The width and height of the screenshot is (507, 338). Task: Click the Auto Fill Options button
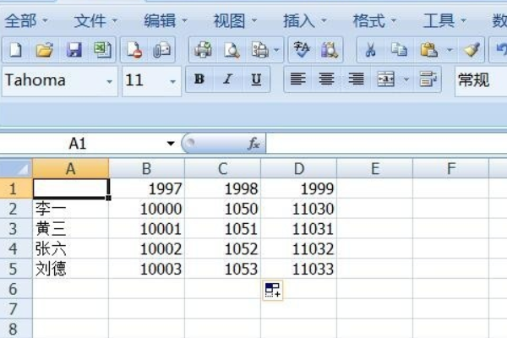coord(273,290)
